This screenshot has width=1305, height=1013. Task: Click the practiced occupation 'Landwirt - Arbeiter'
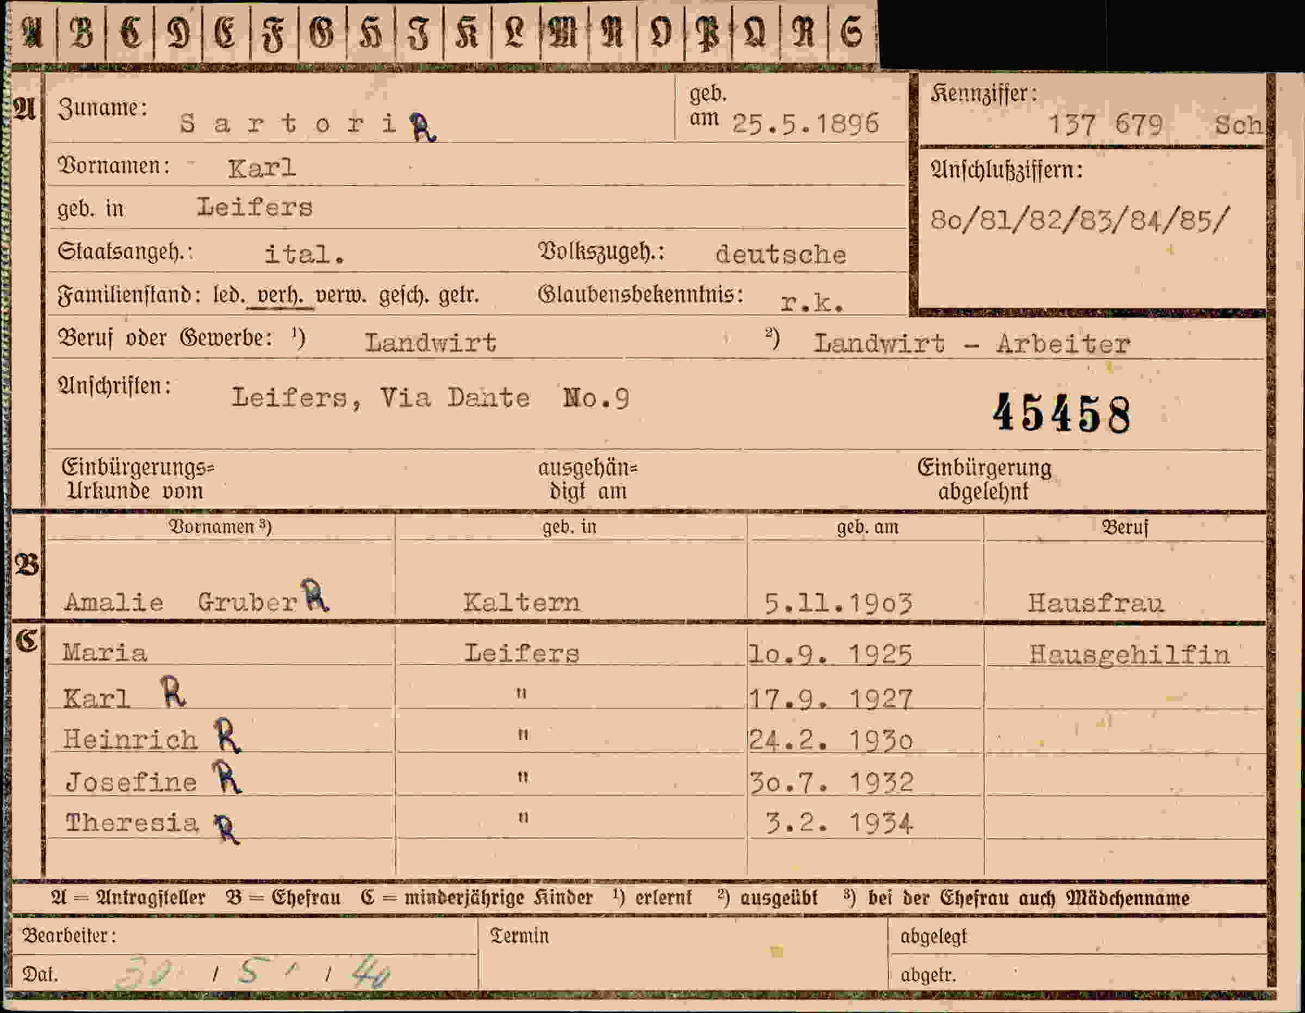(972, 344)
